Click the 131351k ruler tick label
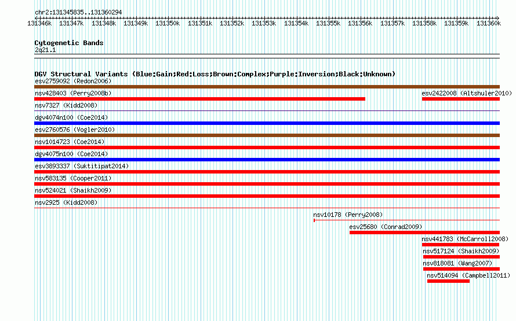The height and width of the screenshot is (321, 516). pyautogui.click(x=200, y=23)
